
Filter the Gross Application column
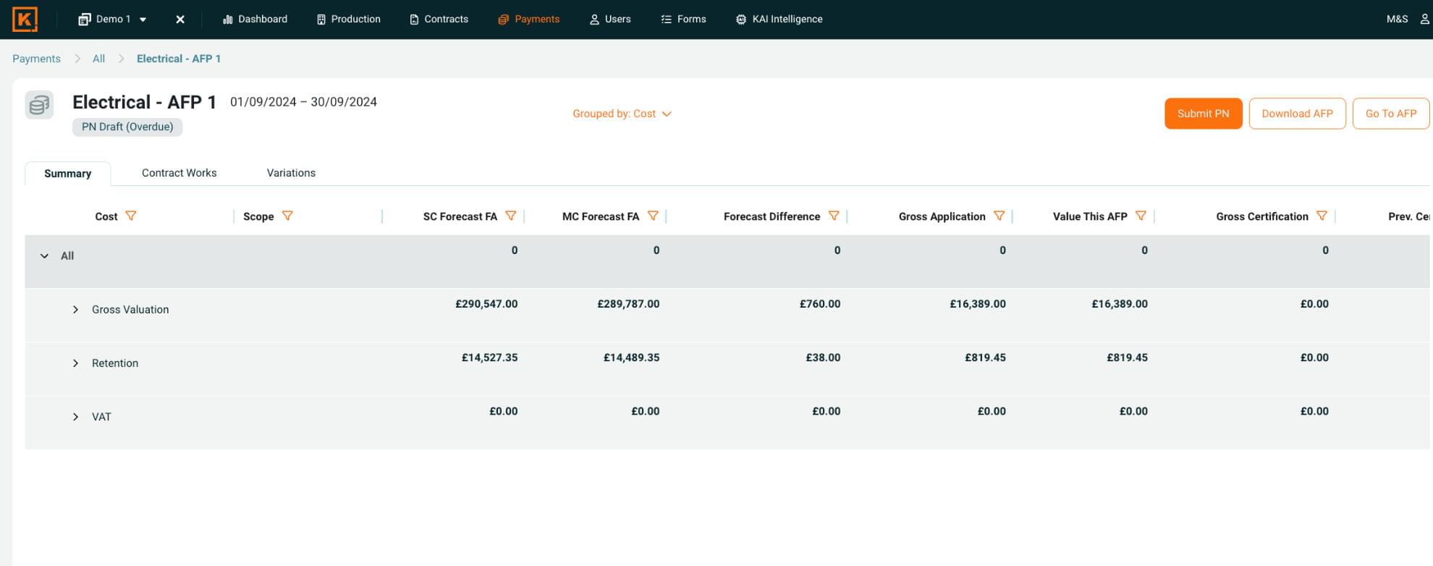[999, 216]
